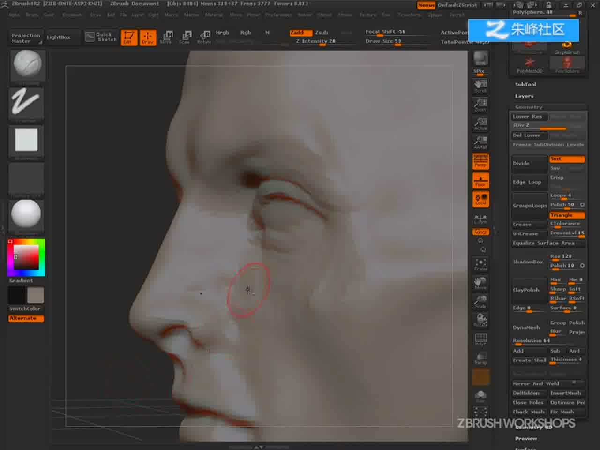Image resolution: width=600 pixels, height=450 pixels.
Task: Open the Color menu
Action: tap(49, 15)
